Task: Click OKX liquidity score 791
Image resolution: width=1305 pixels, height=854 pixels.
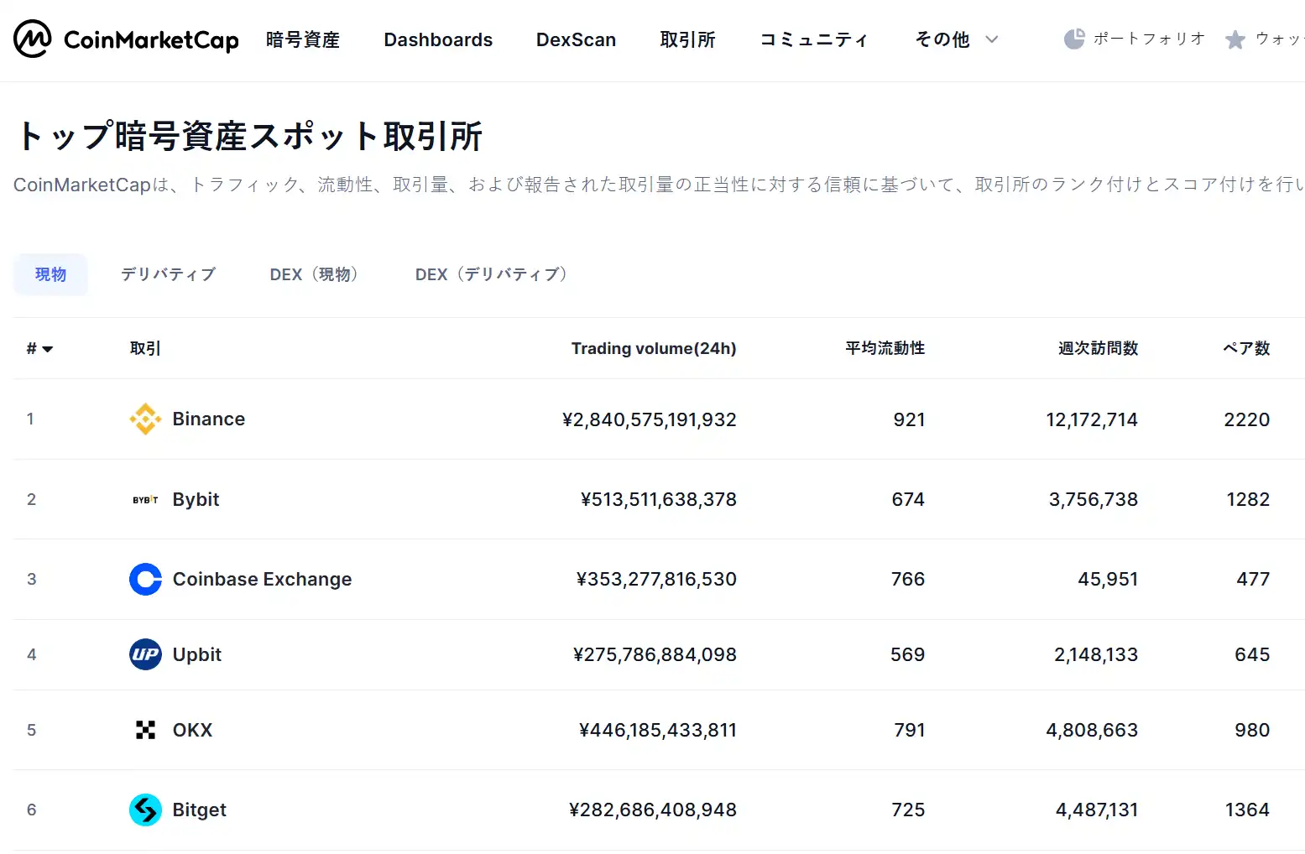Action: (910, 730)
